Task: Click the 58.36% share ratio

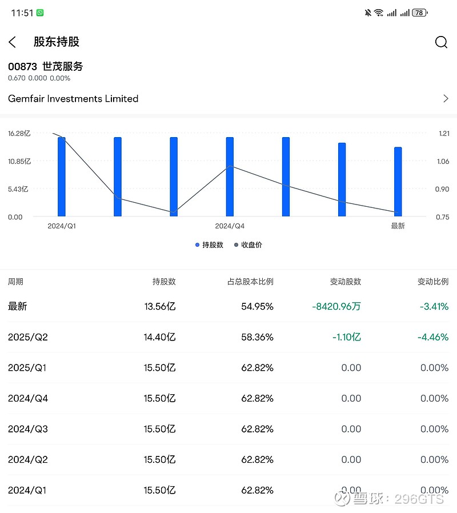Action: coord(257,337)
